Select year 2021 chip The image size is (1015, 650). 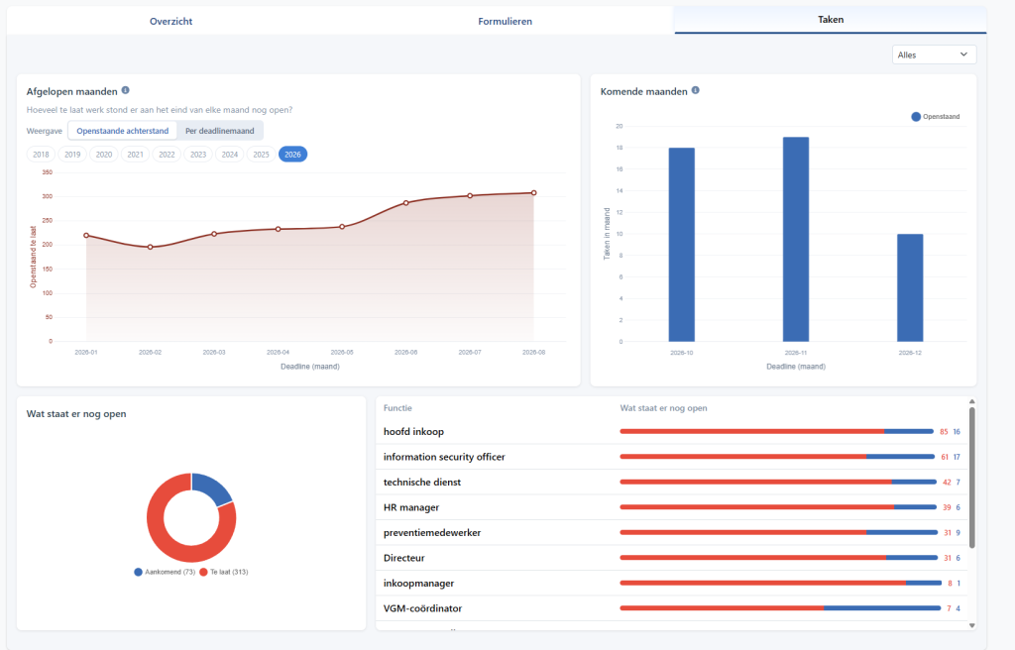pos(135,155)
